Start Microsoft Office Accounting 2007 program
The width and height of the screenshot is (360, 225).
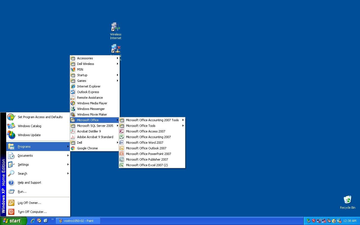tap(152, 137)
